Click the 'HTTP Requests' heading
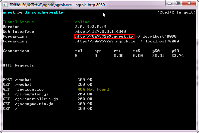 click(x=18, y=65)
